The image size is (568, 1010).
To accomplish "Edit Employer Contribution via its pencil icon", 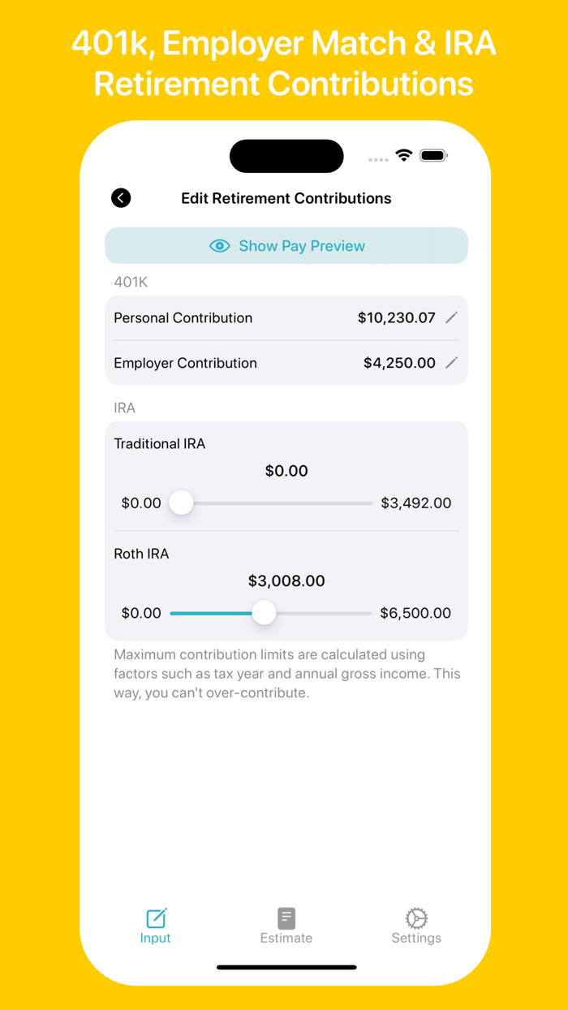I will (452, 363).
